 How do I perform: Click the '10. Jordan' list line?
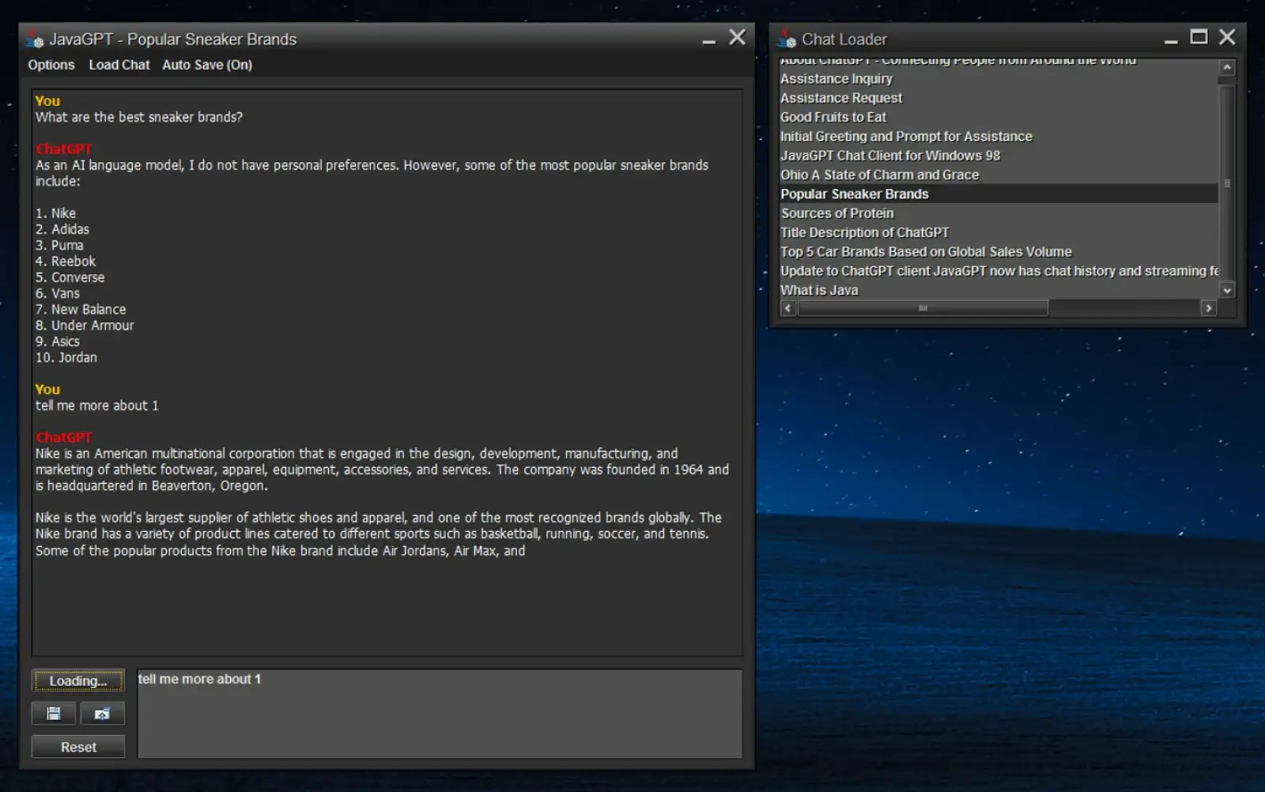pos(66,357)
